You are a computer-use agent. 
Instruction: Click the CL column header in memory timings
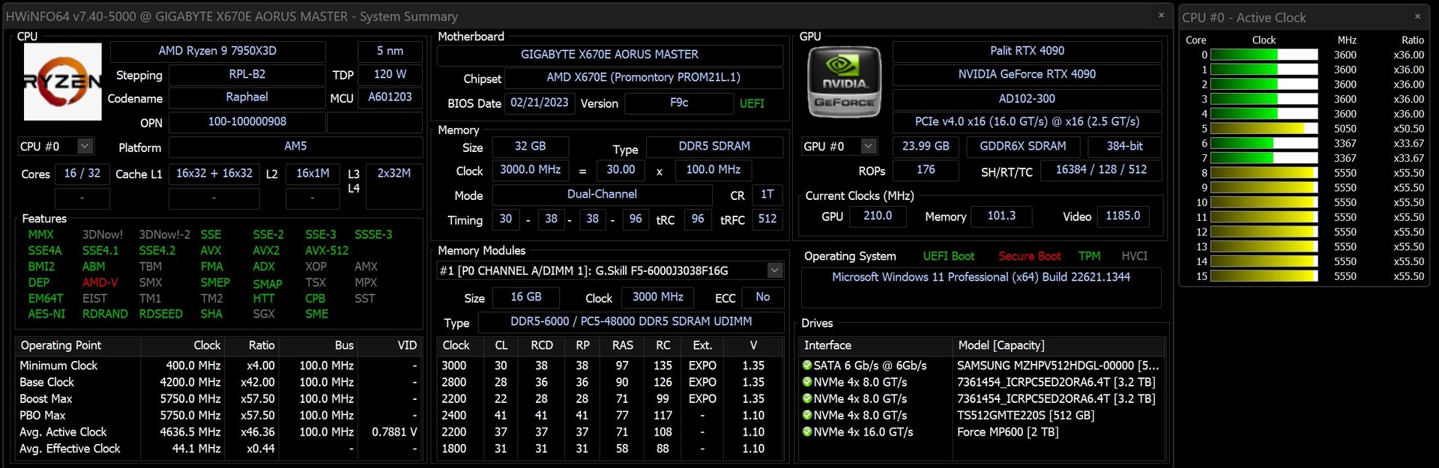(501, 345)
